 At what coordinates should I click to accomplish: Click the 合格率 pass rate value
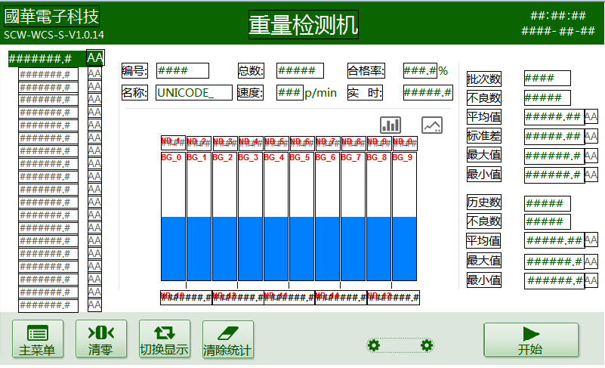pyautogui.click(x=420, y=71)
